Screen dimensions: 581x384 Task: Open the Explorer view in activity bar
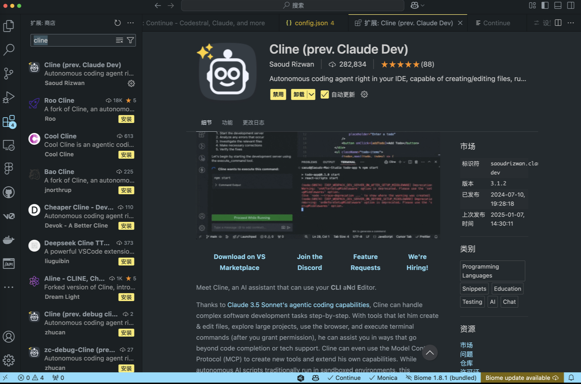coord(9,26)
